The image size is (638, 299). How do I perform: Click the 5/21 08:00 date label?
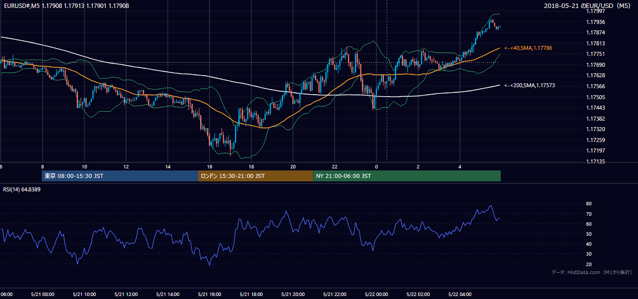pyautogui.click(x=42, y=294)
